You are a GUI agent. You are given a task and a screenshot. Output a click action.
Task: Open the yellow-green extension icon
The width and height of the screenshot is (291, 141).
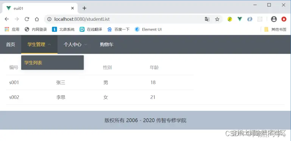coord(230,19)
